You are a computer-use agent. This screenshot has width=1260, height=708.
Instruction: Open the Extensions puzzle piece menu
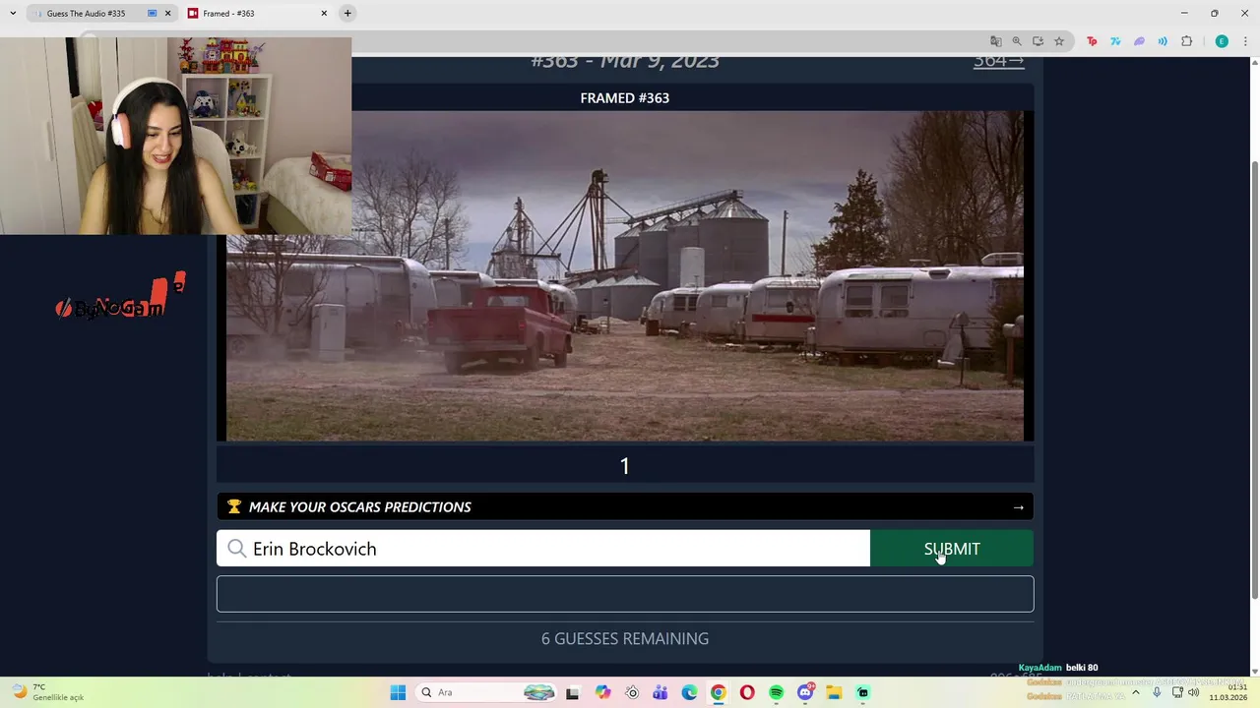point(1186,41)
